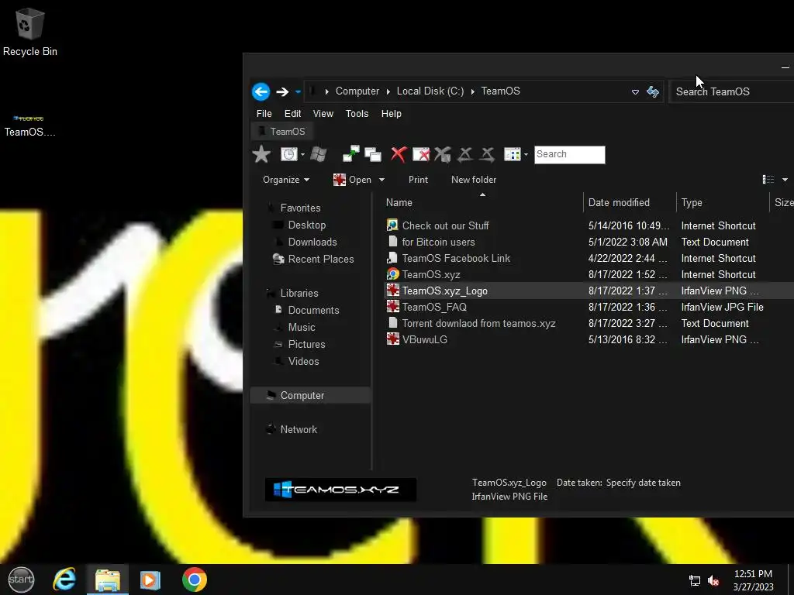794x595 pixels.
Task: Click the Start button
Action: click(21, 580)
